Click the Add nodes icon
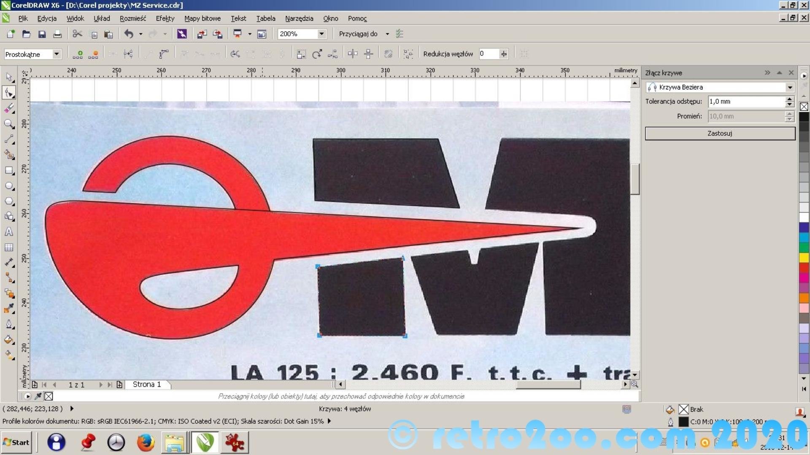 pyautogui.click(x=78, y=54)
